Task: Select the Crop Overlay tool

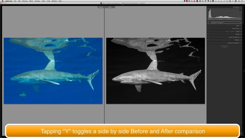Action: (x=210, y=23)
